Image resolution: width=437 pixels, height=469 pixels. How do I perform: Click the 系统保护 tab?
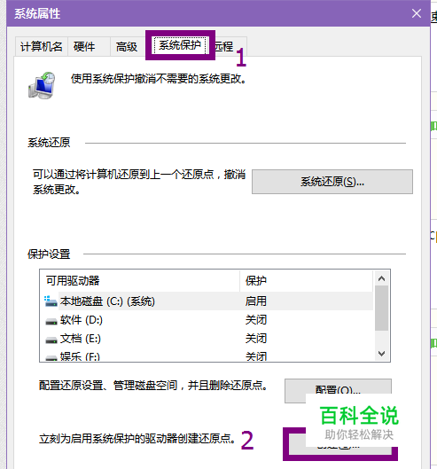click(x=180, y=45)
